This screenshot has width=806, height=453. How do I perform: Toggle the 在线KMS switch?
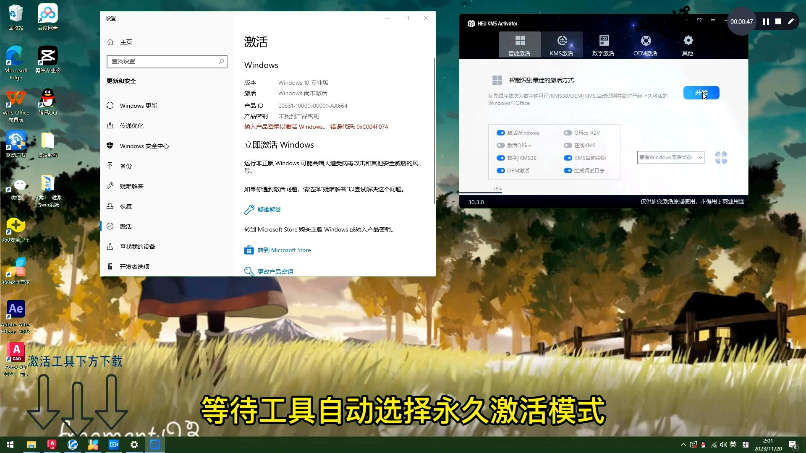pyautogui.click(x=568, y=146)
